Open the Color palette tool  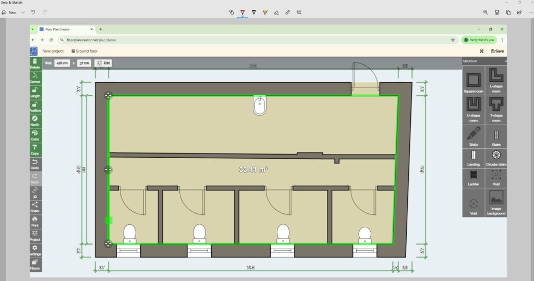(x=35, y=135)
